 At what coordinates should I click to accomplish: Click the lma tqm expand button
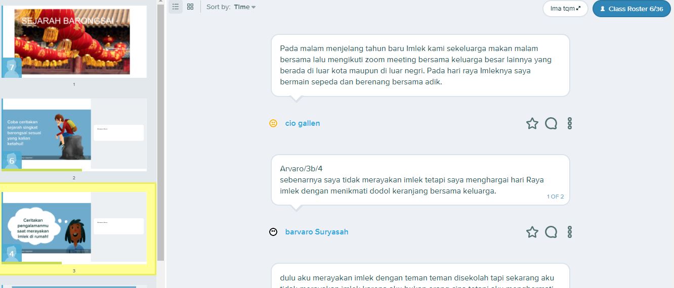pos(565,9)
